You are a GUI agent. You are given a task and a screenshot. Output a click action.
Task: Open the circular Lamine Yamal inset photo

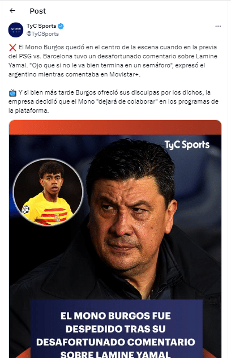click(x=48, y=192)
